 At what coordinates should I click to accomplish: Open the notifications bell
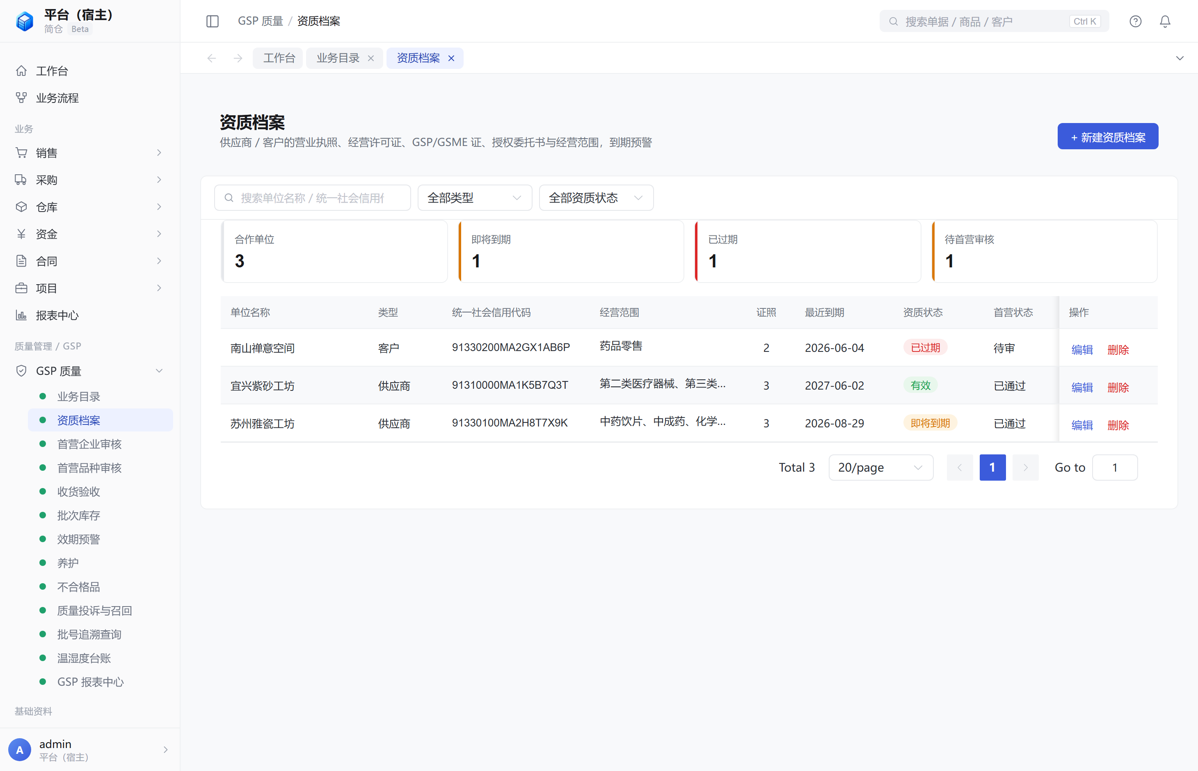coord(1165,21)
